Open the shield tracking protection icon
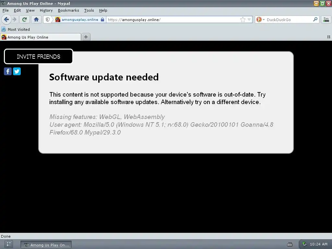Screen dimensions: 332x249 pos(48,20)
